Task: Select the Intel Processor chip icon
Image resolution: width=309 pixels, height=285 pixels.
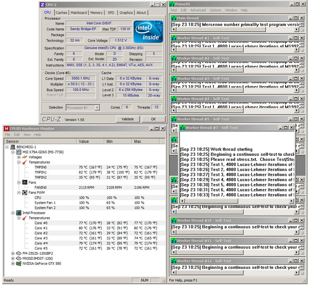Action: pyautogui.click(x=19, y=213)
